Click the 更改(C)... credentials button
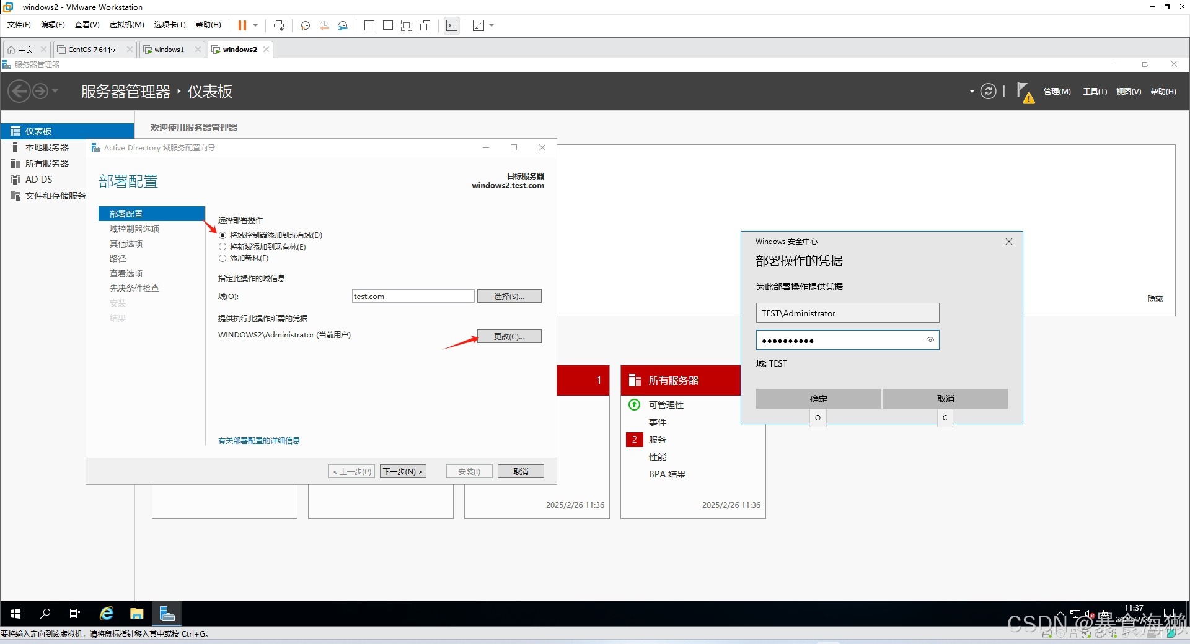1190x644 pixels. coord(509,336)
